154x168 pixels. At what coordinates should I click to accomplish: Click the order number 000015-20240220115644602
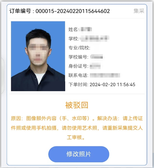tap(73, 11)
